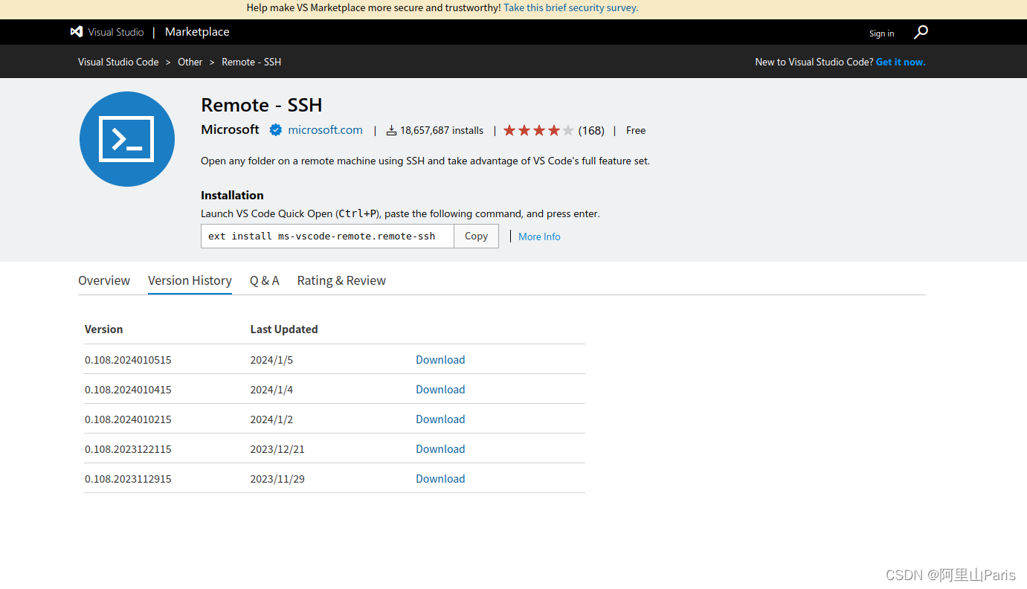Download version 0.108.2024010415

440,389
